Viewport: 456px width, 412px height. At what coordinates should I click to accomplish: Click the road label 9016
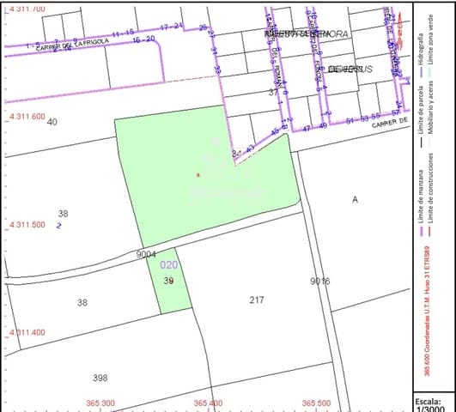[x=320, y=282]
